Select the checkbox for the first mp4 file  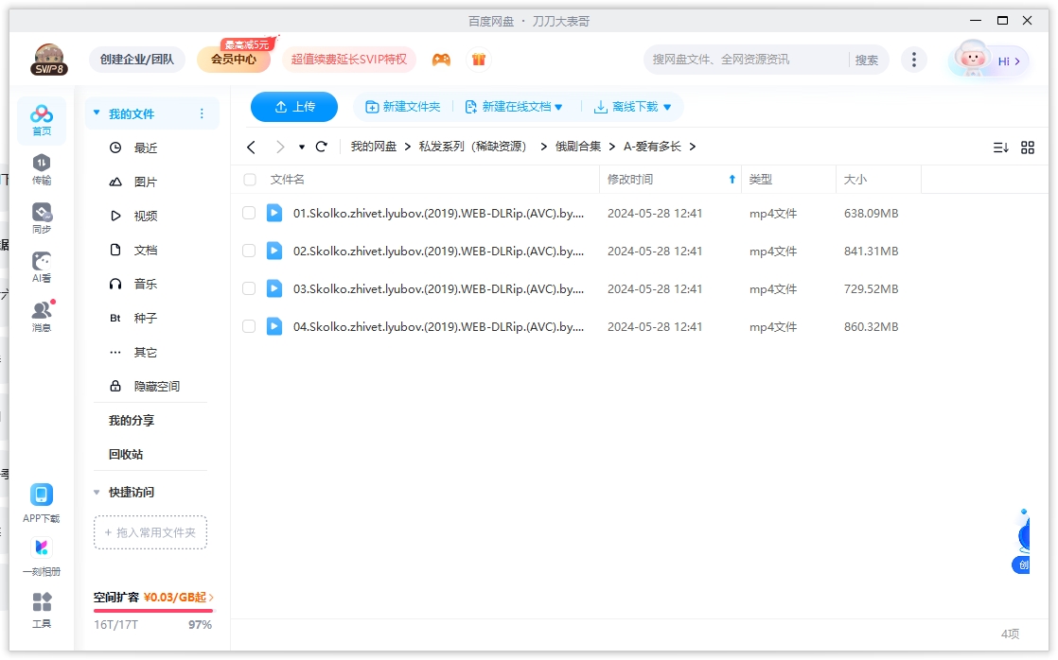(x=249, y=213)
